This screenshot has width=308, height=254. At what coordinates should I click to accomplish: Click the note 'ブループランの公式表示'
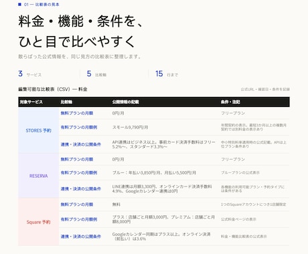coord(240,172)
